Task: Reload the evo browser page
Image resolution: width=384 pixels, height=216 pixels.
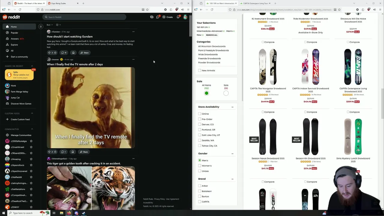Action: 212,10
